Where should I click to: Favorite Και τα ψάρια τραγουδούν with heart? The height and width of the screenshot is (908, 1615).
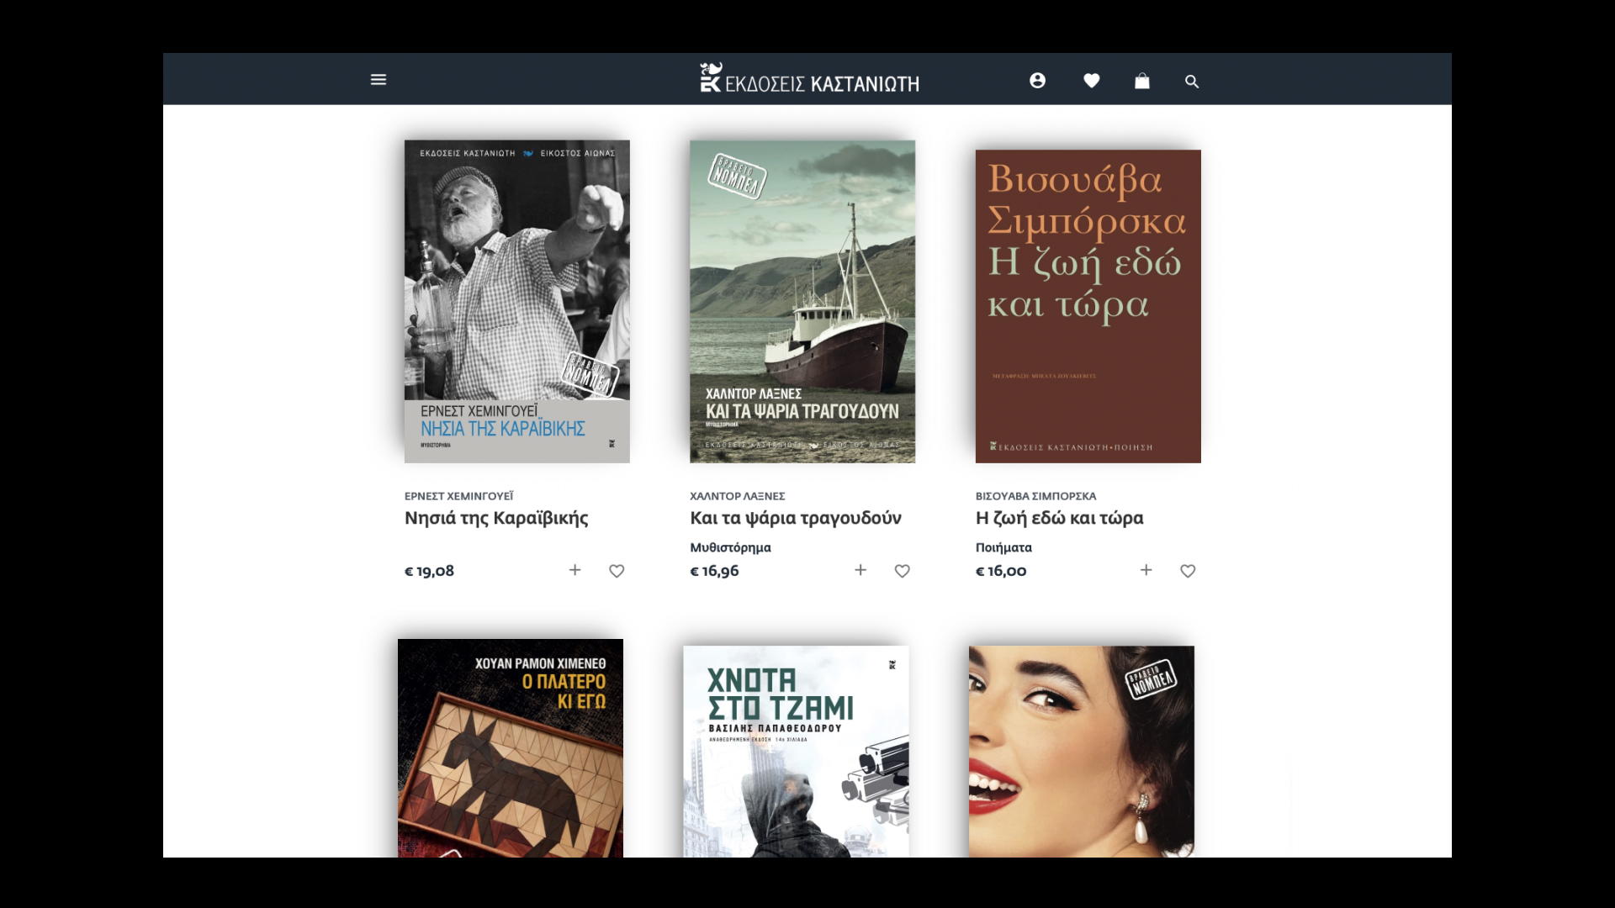tap(903, 571)
